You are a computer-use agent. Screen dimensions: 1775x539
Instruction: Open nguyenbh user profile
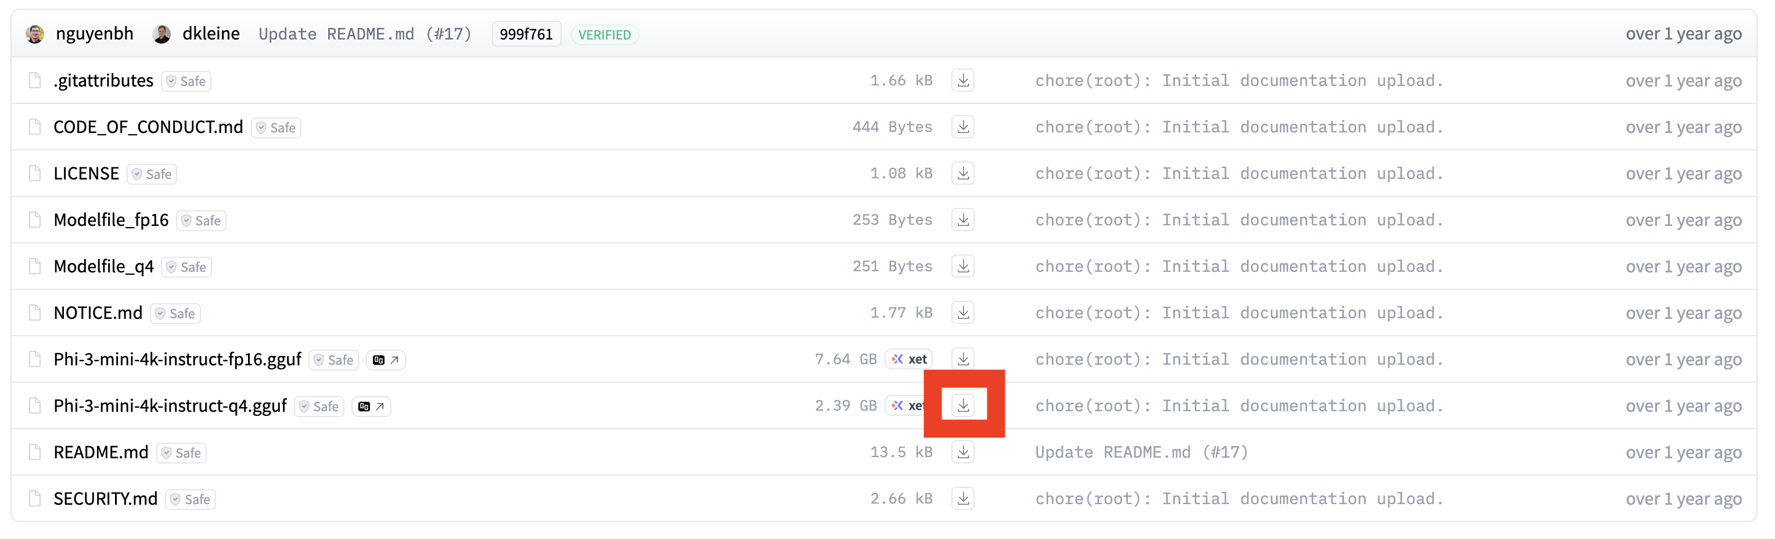[94, 34]
